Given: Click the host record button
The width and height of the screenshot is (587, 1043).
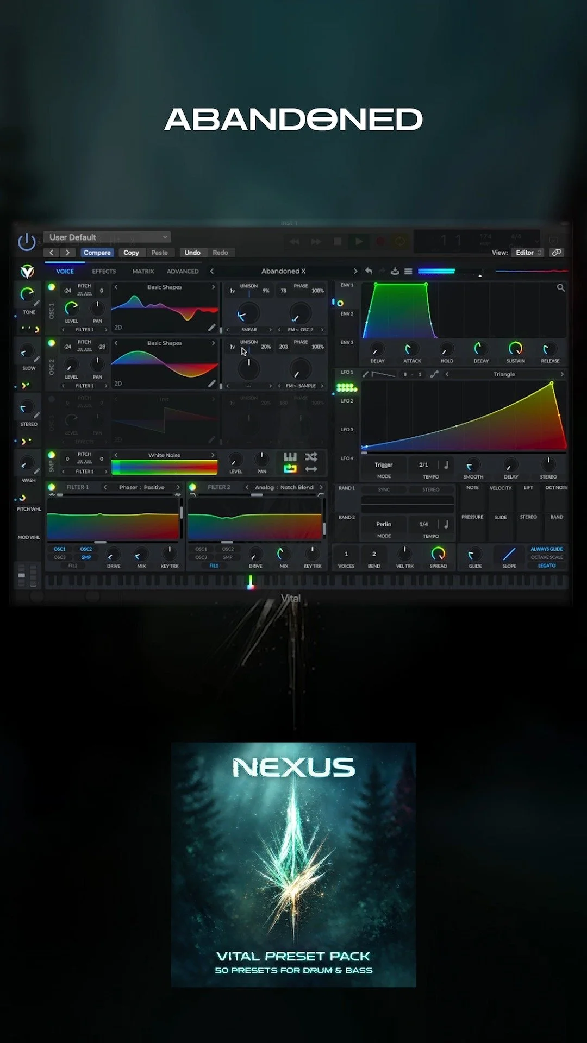Looking at the screenshot, I should (x=380, y=241).
